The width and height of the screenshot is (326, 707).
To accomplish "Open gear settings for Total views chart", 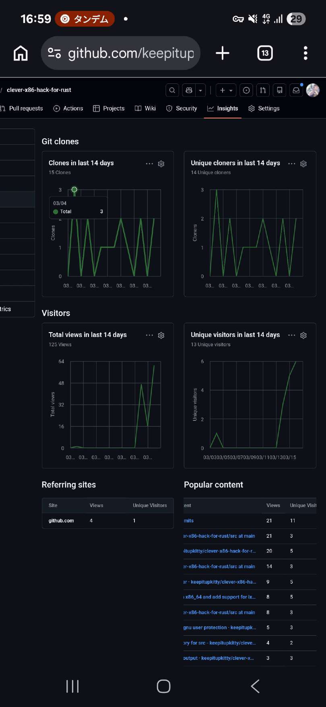I will pyautogui.click(x=161, y=335).
